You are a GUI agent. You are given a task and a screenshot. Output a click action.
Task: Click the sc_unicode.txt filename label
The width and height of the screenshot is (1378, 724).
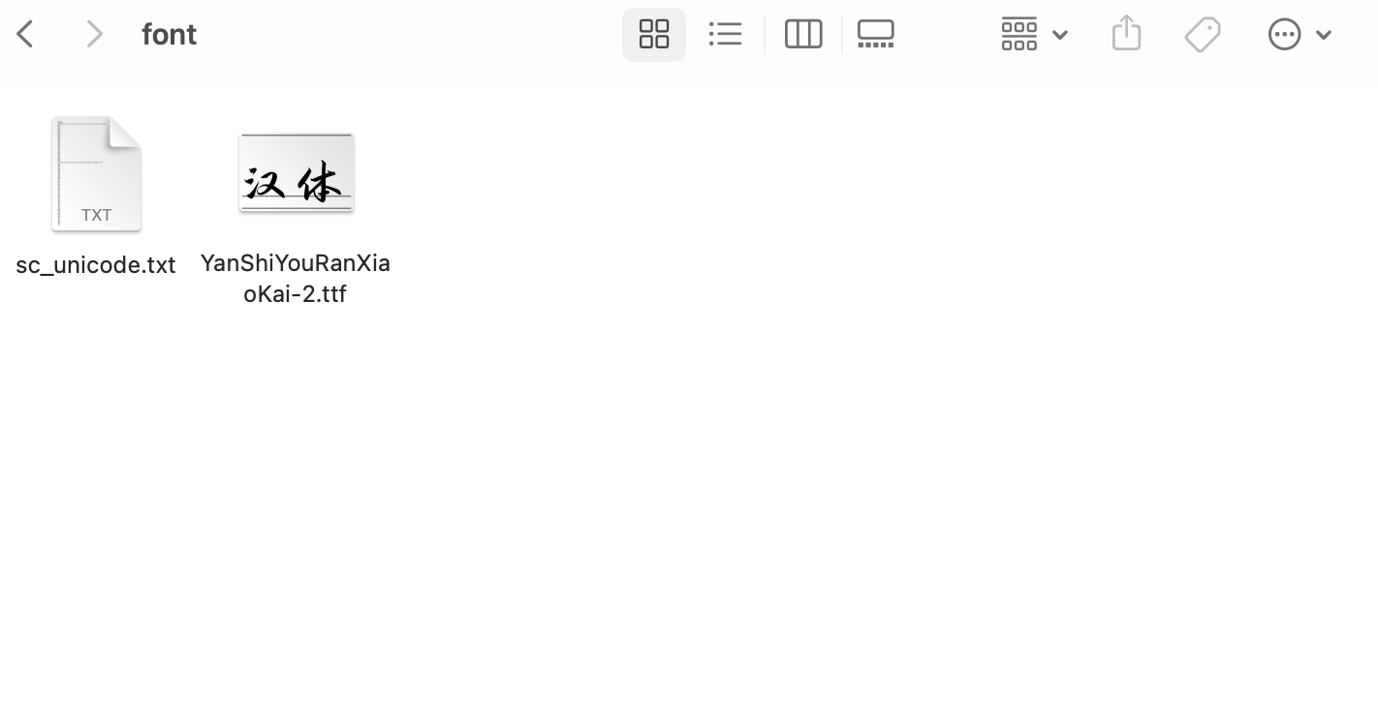(x=96, y=265)
